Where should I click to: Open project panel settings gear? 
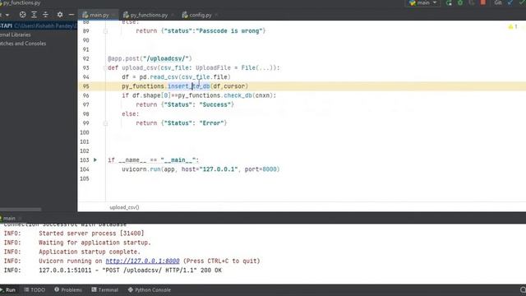point(60,15)
